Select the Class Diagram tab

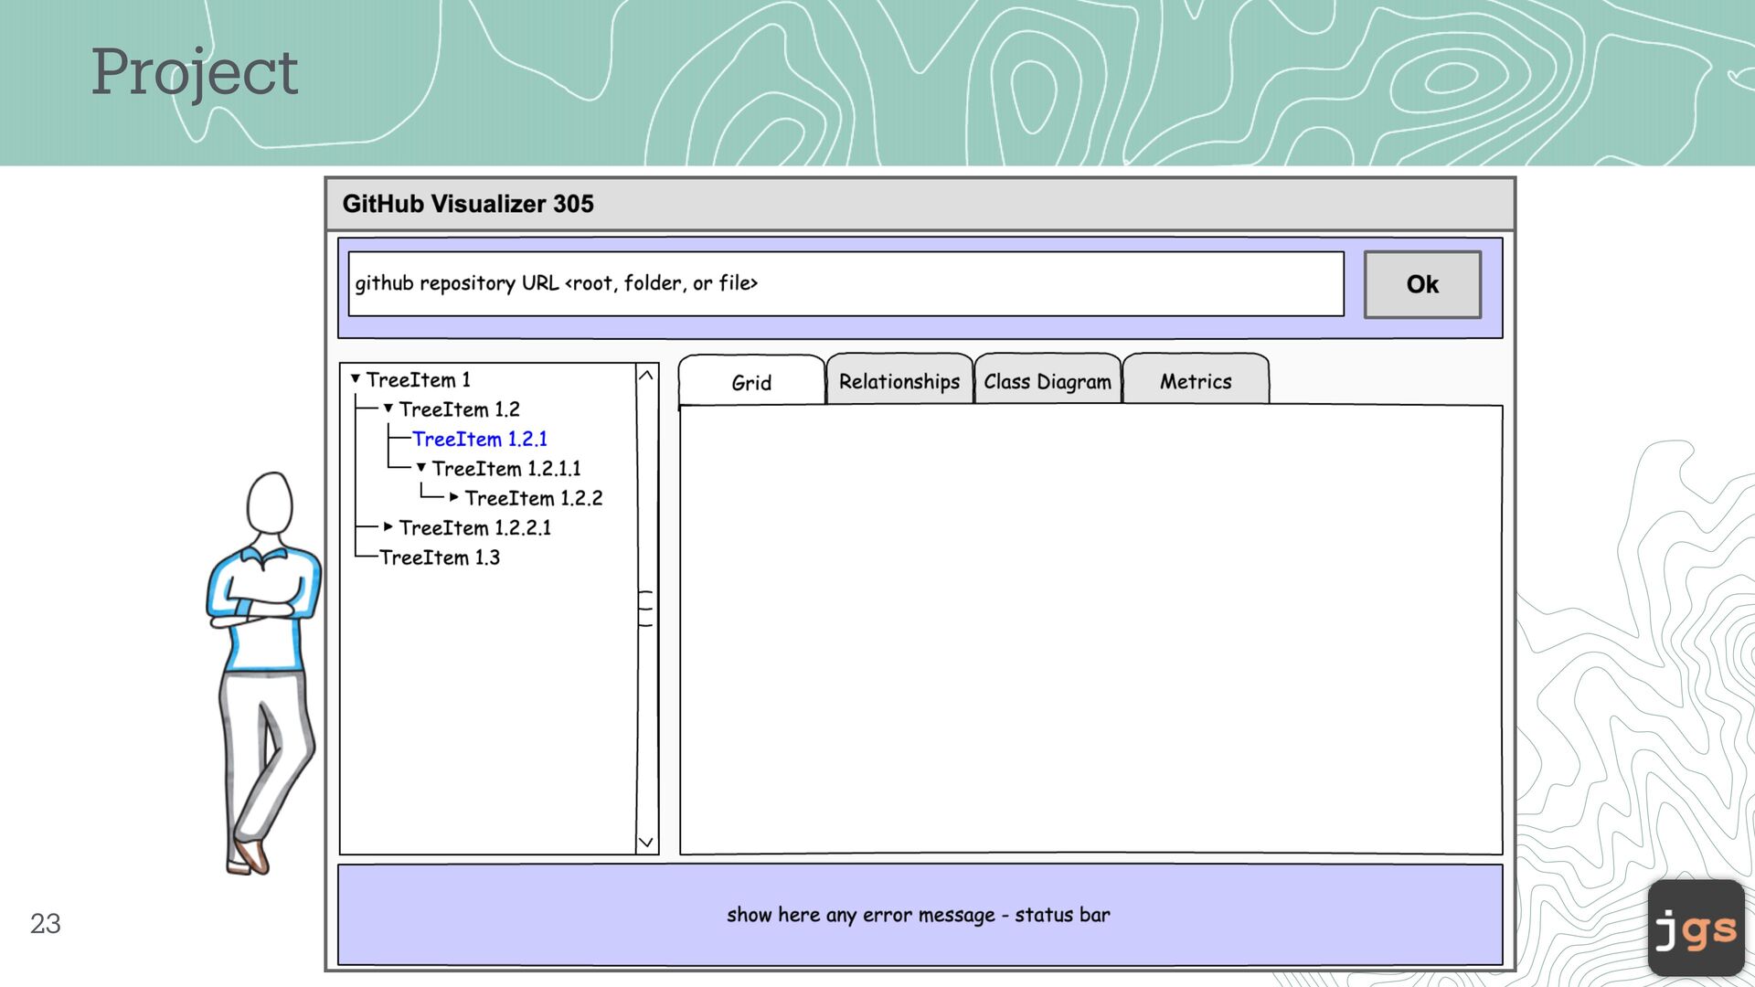click(x=1048, y=381)
